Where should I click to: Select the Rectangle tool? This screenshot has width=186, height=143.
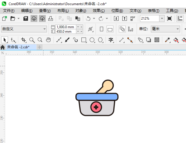(84, 40)
